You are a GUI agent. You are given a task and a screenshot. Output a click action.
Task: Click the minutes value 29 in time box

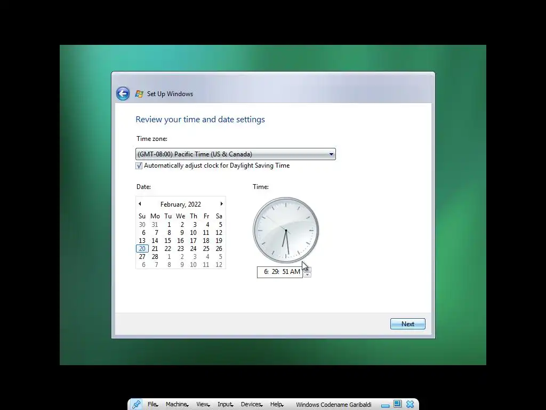(275, 272)
